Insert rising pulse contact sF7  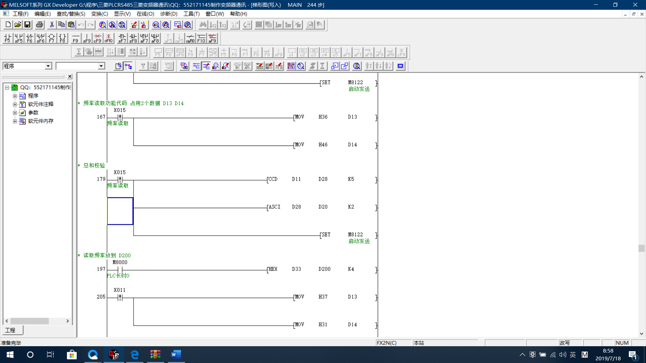pyautogui.click(x=122, y=38)
